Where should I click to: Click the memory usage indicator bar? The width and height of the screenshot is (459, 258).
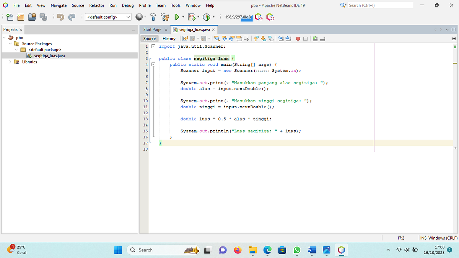coord(238,17)
